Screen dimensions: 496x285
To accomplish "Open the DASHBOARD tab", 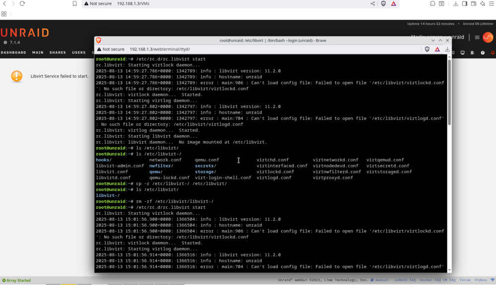I will (x=13, y=52).
